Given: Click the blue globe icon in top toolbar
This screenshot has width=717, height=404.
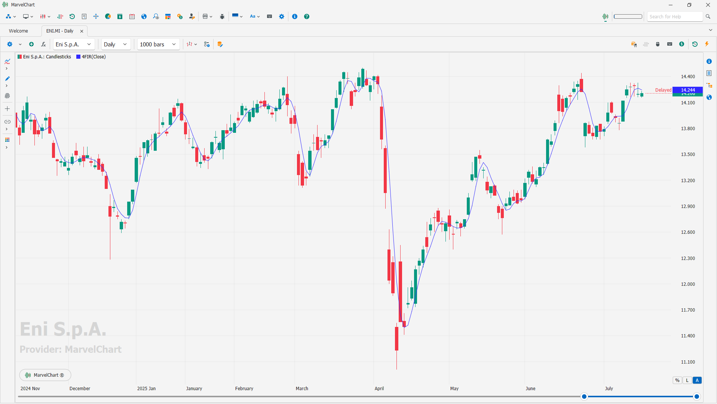Looking at the screenshot, I should 144,16.
